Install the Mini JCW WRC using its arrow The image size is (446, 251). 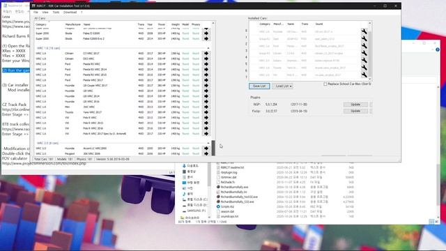[206, 107]
